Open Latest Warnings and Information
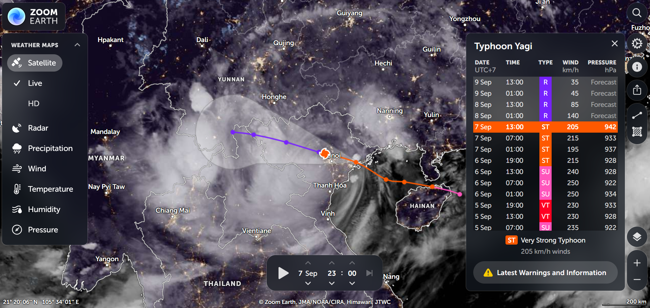This screenshot has width=650, height=308. point(546,273)
